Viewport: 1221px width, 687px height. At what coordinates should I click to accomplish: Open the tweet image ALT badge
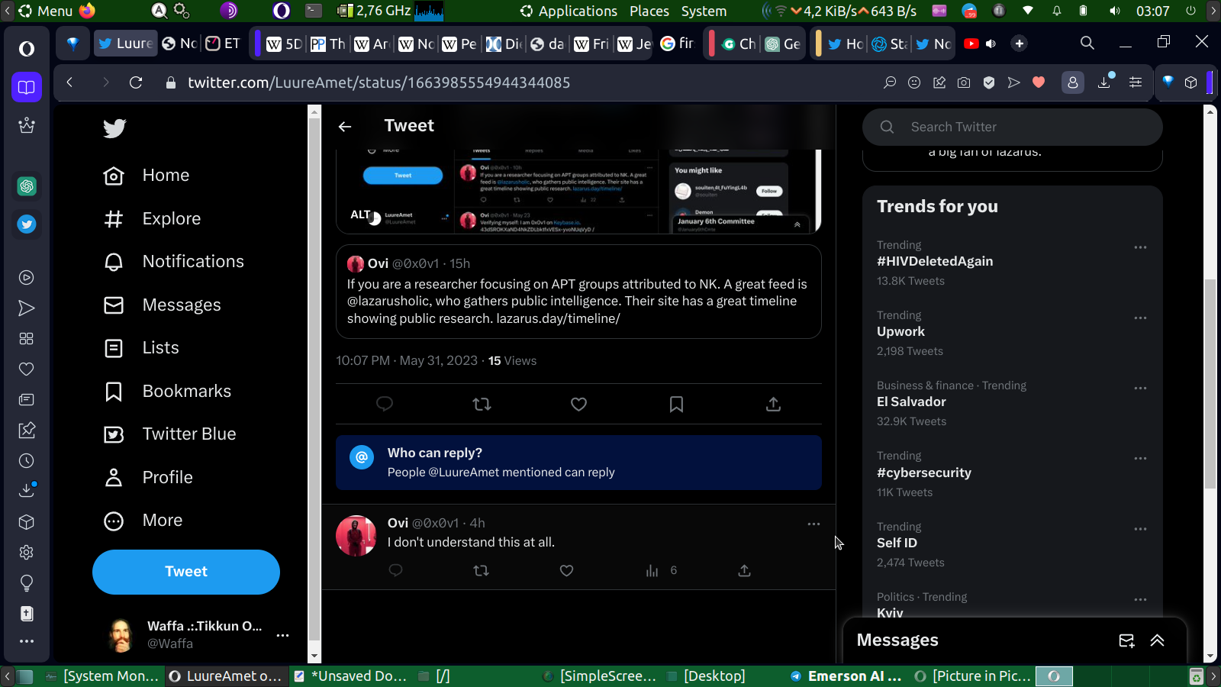pyautogui.click(x=360, y=214)
